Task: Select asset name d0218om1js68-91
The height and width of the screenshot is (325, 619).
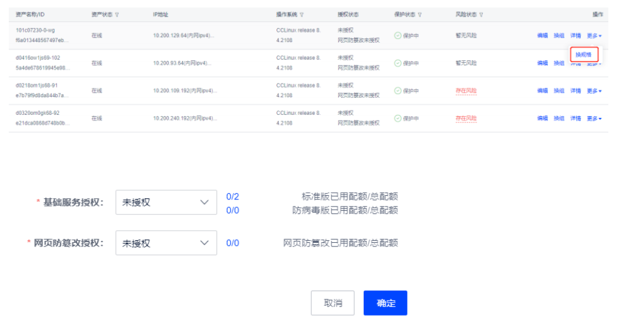Action: pos(37,86)
